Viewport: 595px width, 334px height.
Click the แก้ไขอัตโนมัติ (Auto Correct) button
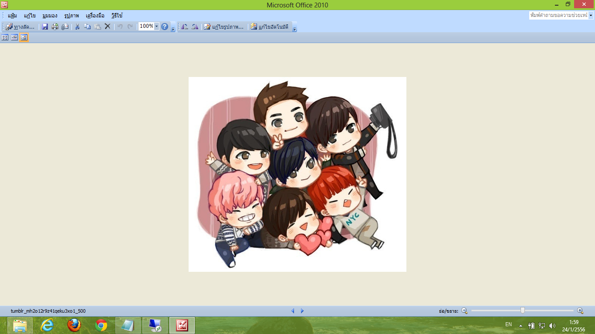pyautogui.click(x=270, y=27)
